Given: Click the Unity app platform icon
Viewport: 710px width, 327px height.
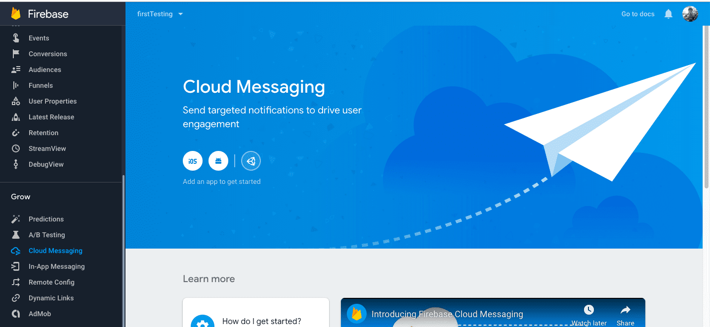Looking at the screenshot, I should tap(251, 161).
